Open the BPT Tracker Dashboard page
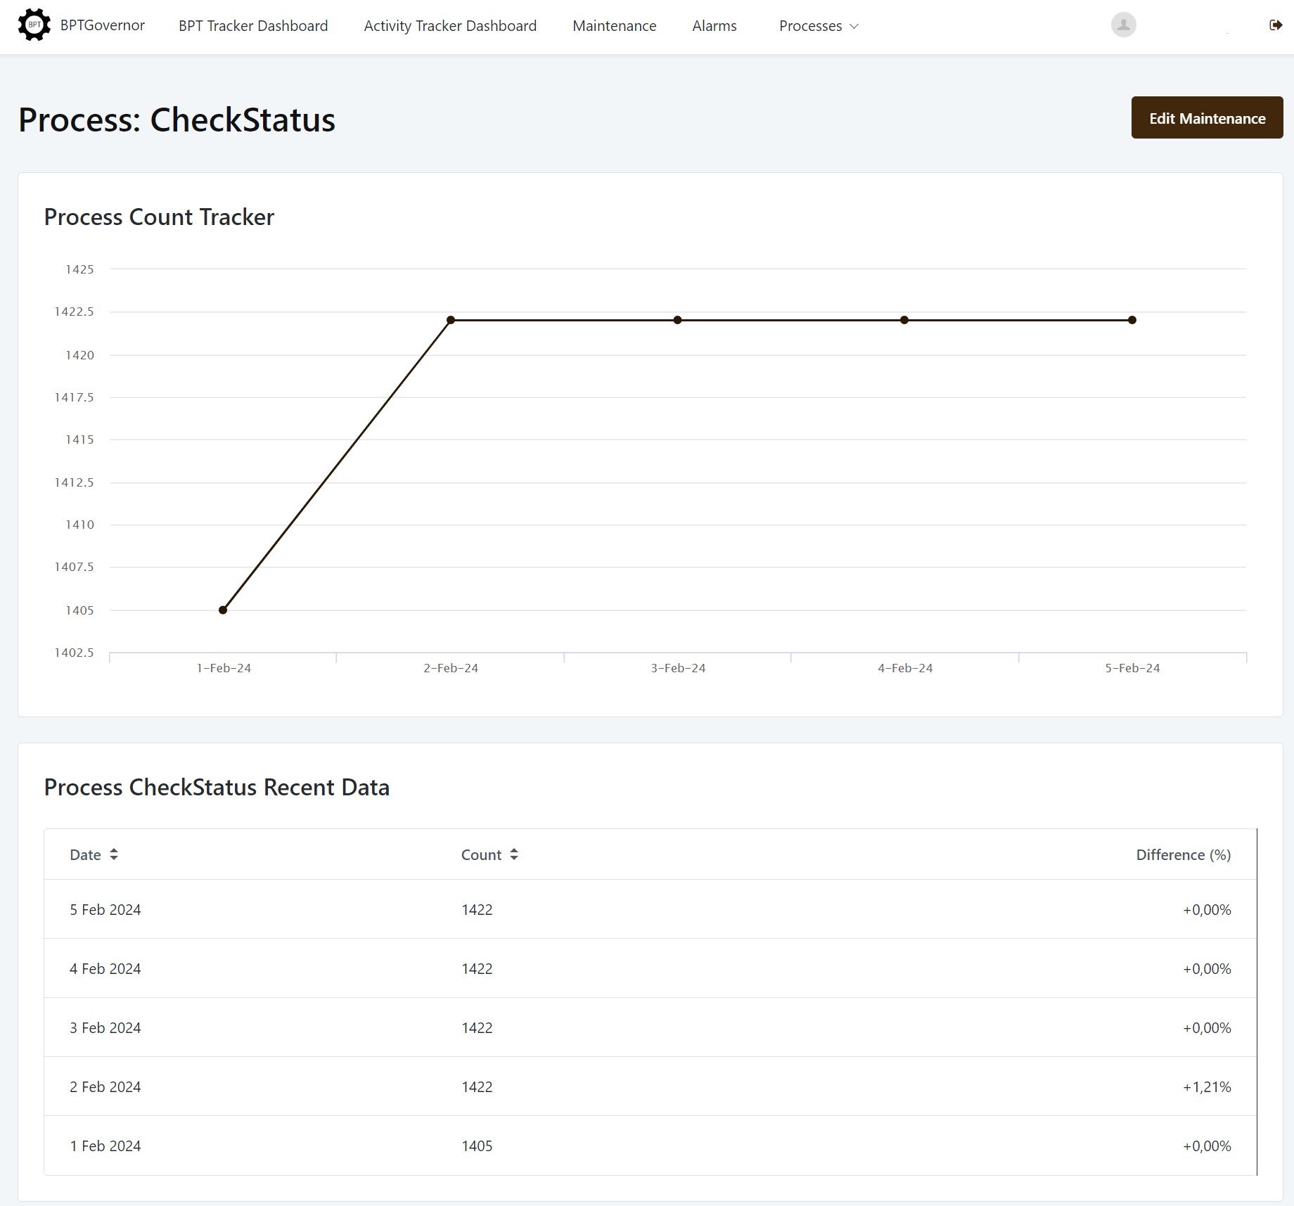1294x1206 pixels. point(253,26)
